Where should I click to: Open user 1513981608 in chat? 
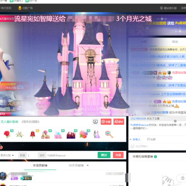pyautogui.click(x=138, y=119)
